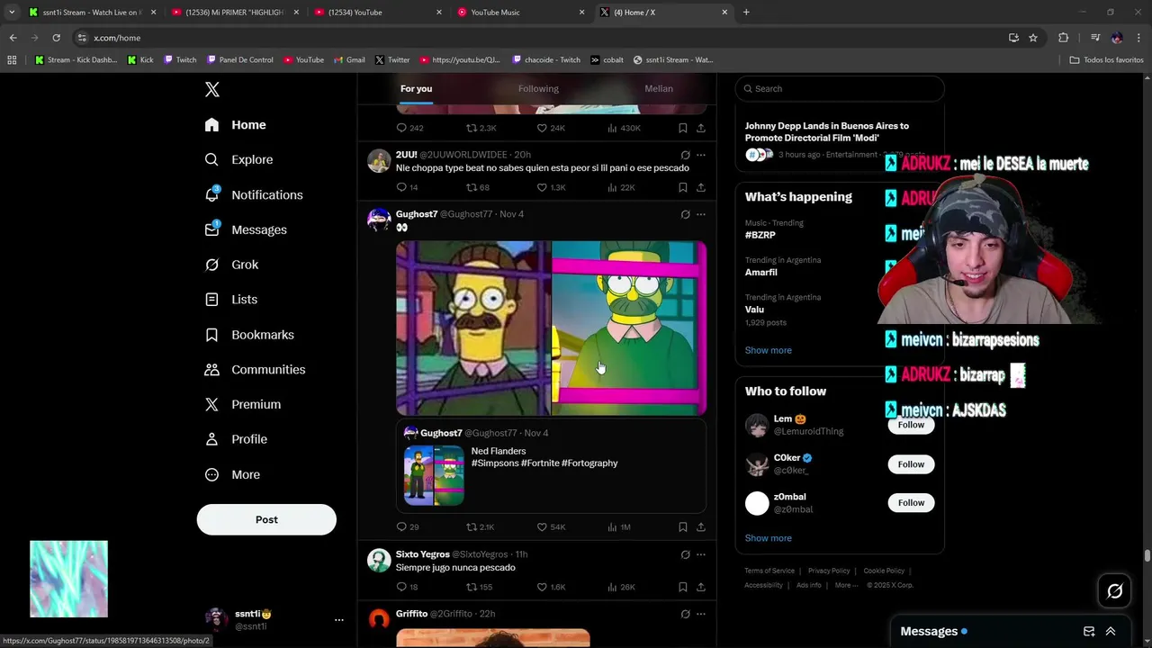Open the right Ned Flanders image
1152x648 pixels.
629,328
